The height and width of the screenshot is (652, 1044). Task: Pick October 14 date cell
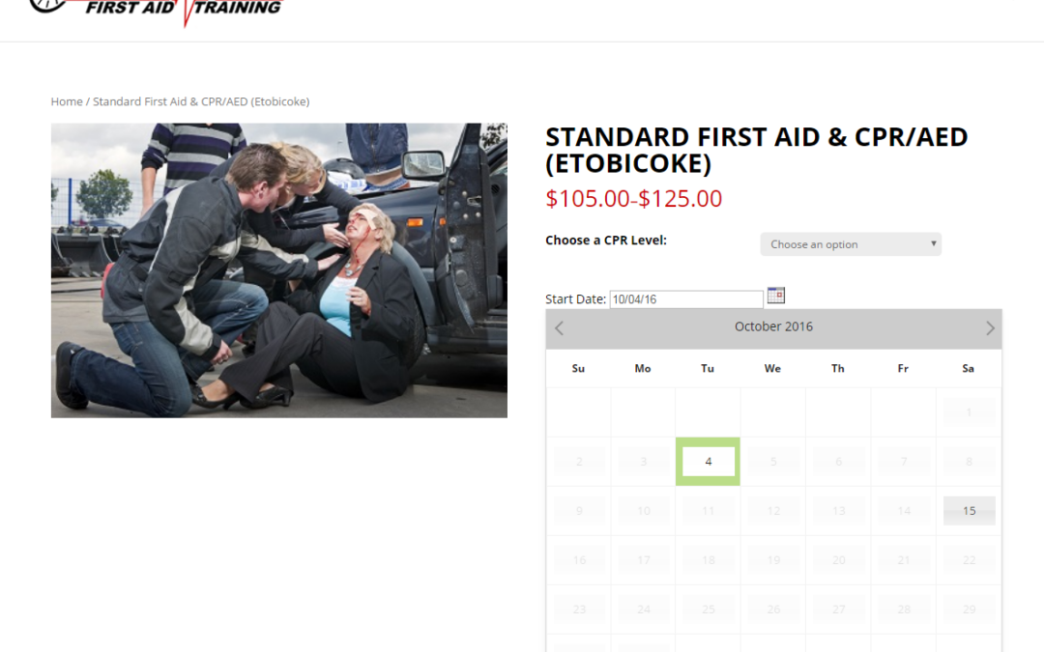point(904,511)
